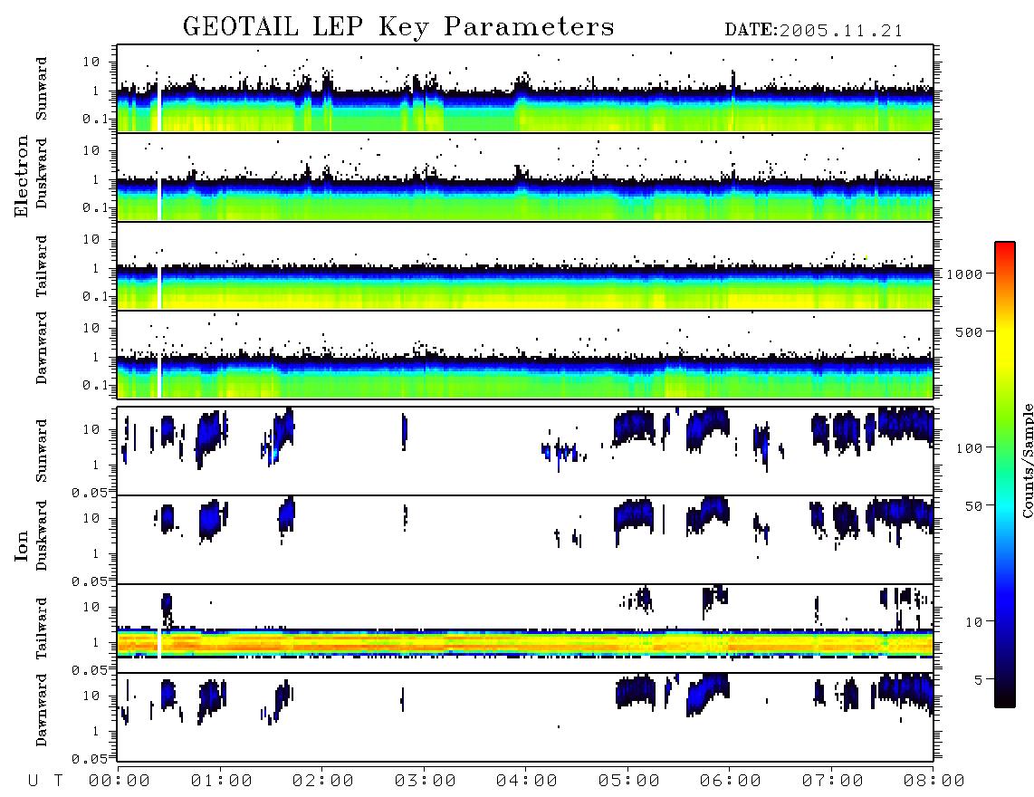Select the Electron Tailward spectrogram panel
Image resolution: width=1034 pixels, height=797 pixels.
click(x=525, y=266)
